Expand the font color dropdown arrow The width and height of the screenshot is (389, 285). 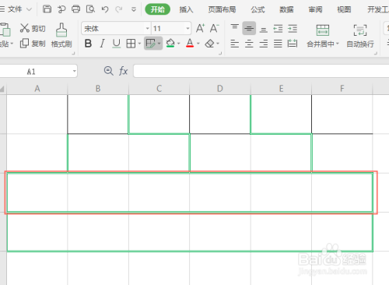tap(198, 44)
